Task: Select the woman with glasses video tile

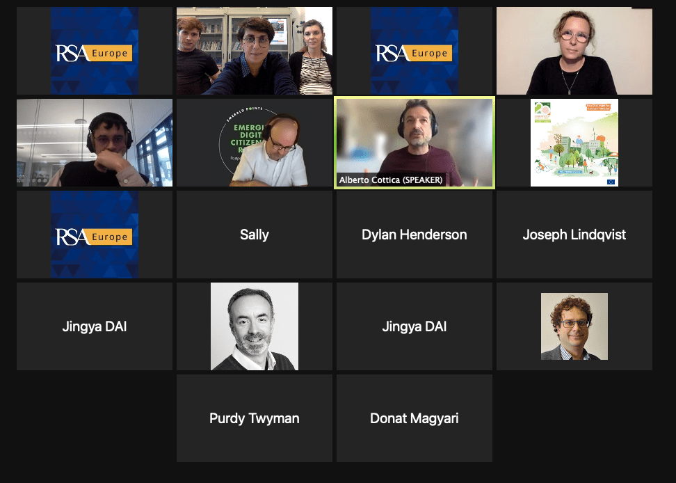Action: tap(574, 51)
